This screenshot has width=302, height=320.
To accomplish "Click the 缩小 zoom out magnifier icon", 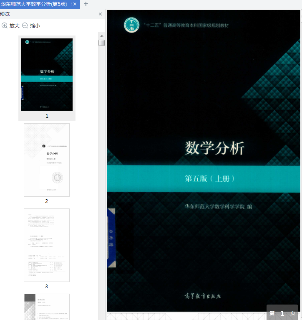I will tap(25, 25).
